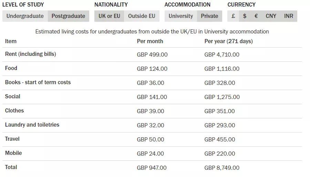This screenshot has height=177, width=310.
Task: Select UK or EU nationality
Action: [109, 16]
